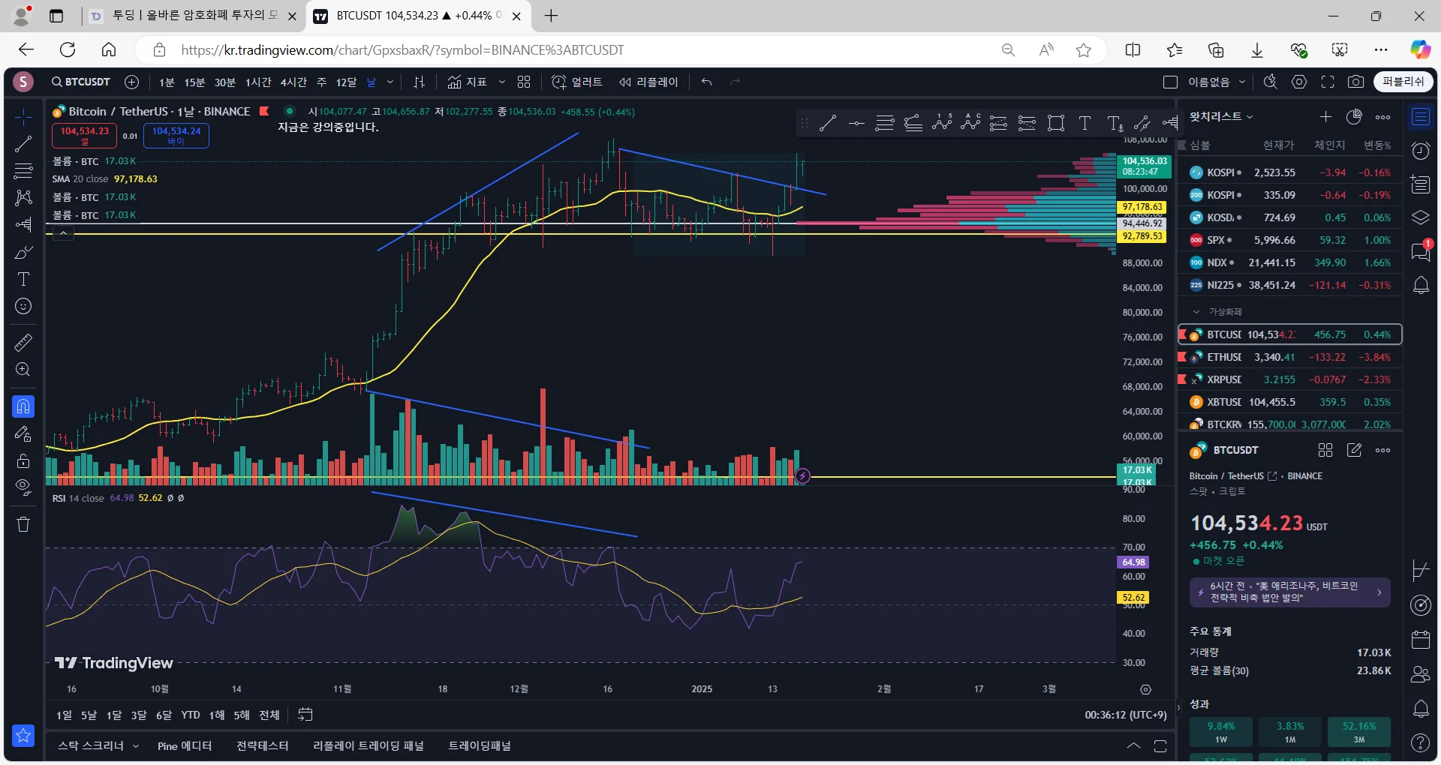Take a chart snapshot
1441x765 pixels.
[1355, 82]
